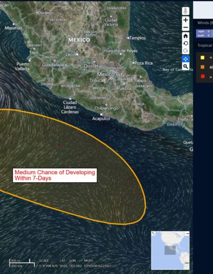Zoom out with the minus button
213x274 pixels.
point(186,27)
